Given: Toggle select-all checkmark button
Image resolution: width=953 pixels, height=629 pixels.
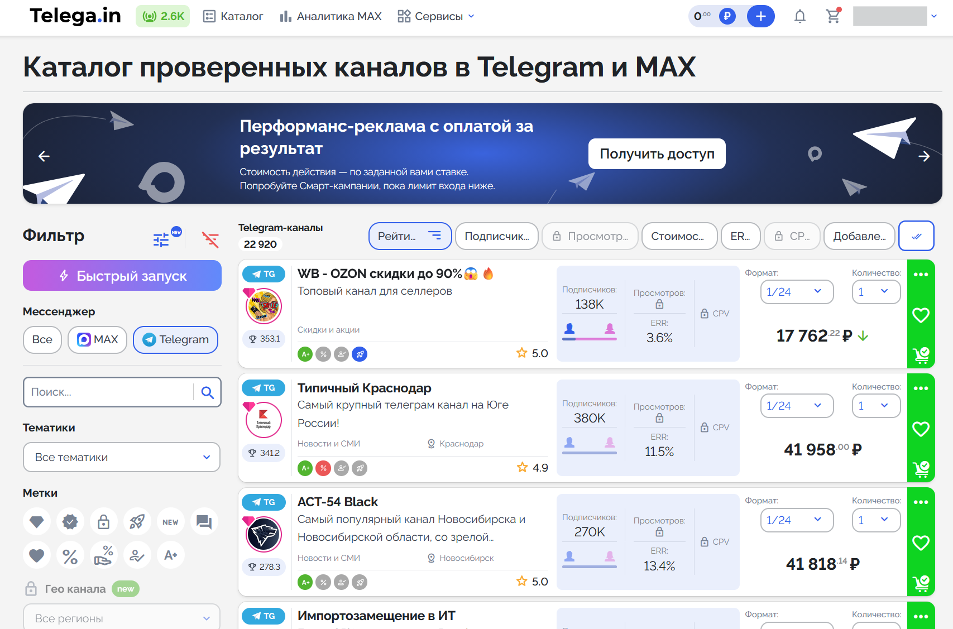Looking at the screenshot, I should tap(916, 236).
